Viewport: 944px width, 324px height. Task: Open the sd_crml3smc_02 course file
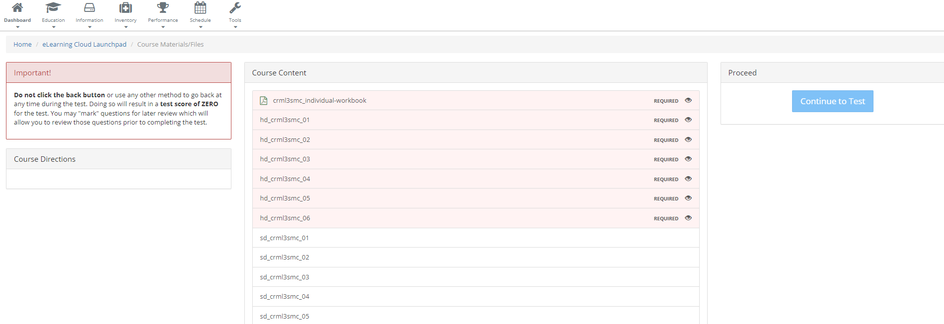click(x=285, y=258)
